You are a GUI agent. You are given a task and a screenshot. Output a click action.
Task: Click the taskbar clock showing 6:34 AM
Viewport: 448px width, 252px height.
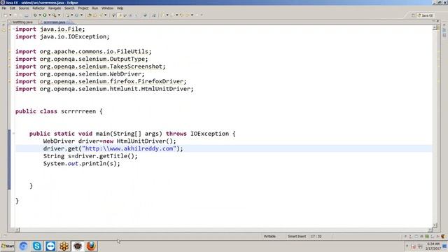tap(433, 246)
